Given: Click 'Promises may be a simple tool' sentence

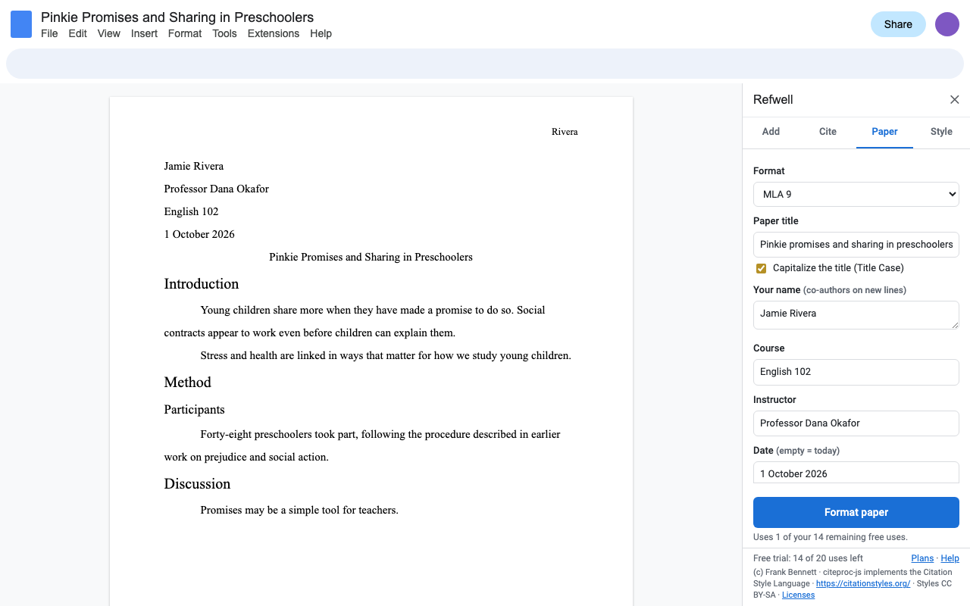Looking at the screenshot, I should [x=299, y=511].
